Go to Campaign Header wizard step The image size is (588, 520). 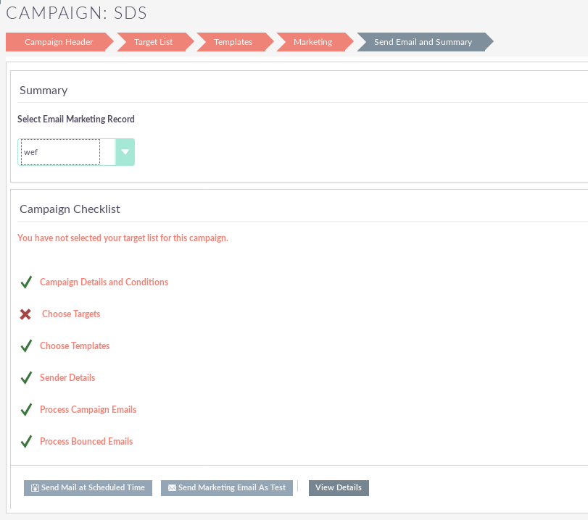click(59, 42)
